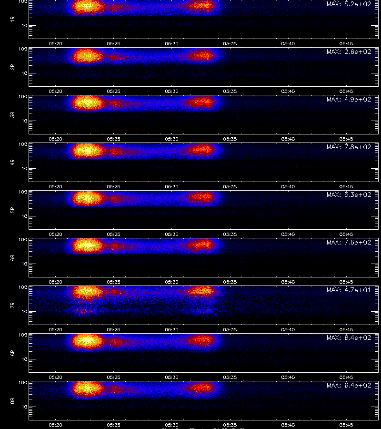Click the 100 y-axis label of 6R panel
The image size is (381, 429).
coord(23,239)
